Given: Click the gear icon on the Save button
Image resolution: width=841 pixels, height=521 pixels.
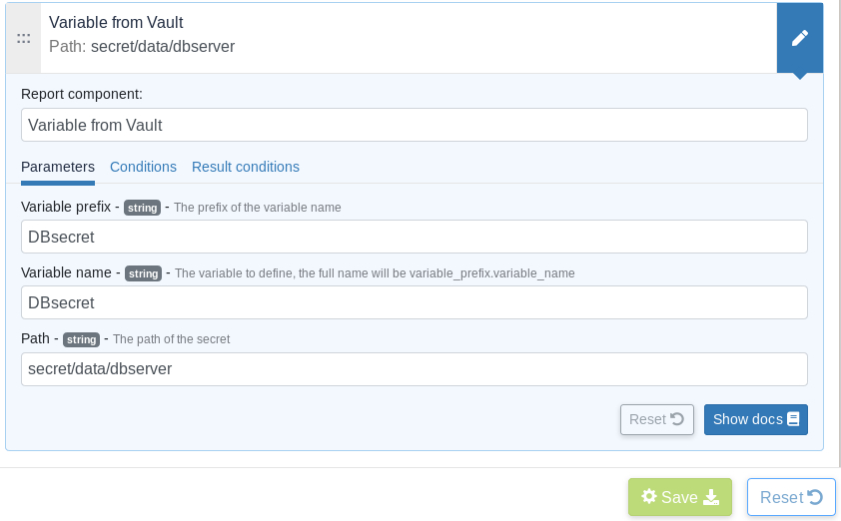Looking at the screenshot, I should click(x=649, y=497).
